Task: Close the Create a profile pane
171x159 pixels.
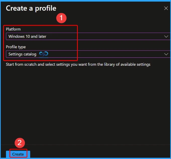Action: coord(166,8)
